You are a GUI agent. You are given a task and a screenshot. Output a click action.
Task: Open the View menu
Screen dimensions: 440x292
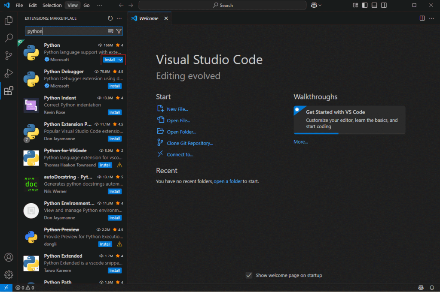72,5
